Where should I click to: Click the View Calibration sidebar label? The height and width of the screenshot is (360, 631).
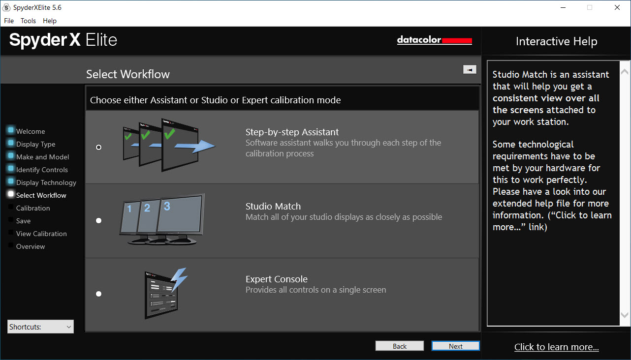click(x=41, y=234)
